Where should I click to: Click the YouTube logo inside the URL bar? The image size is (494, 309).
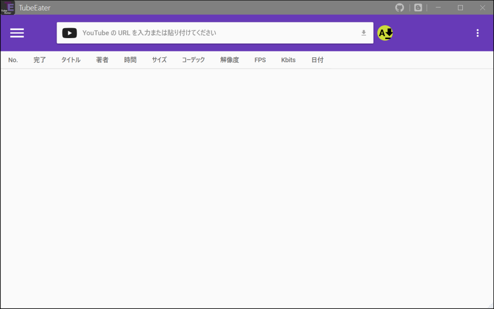(69, 33)
